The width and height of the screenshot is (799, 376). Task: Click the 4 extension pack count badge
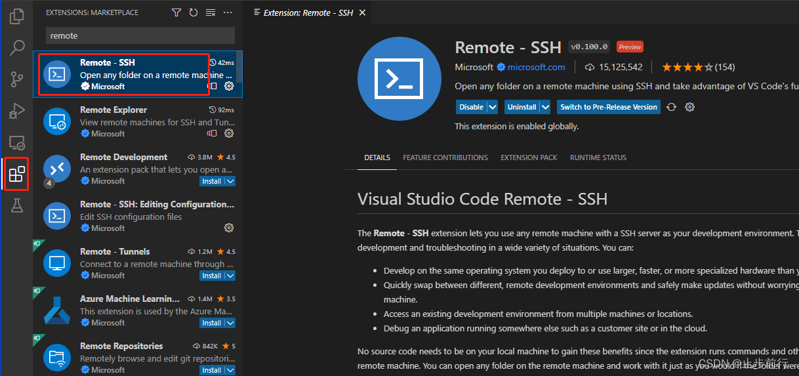tap(49, 183)
